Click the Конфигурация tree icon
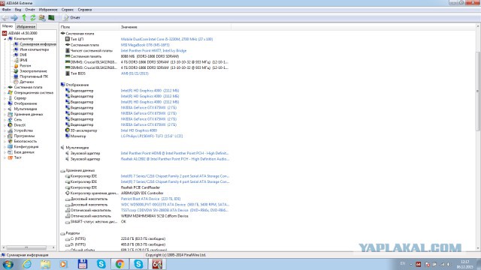Image resolution: width=481 pixels, height=270 pixels. [10, 147]
